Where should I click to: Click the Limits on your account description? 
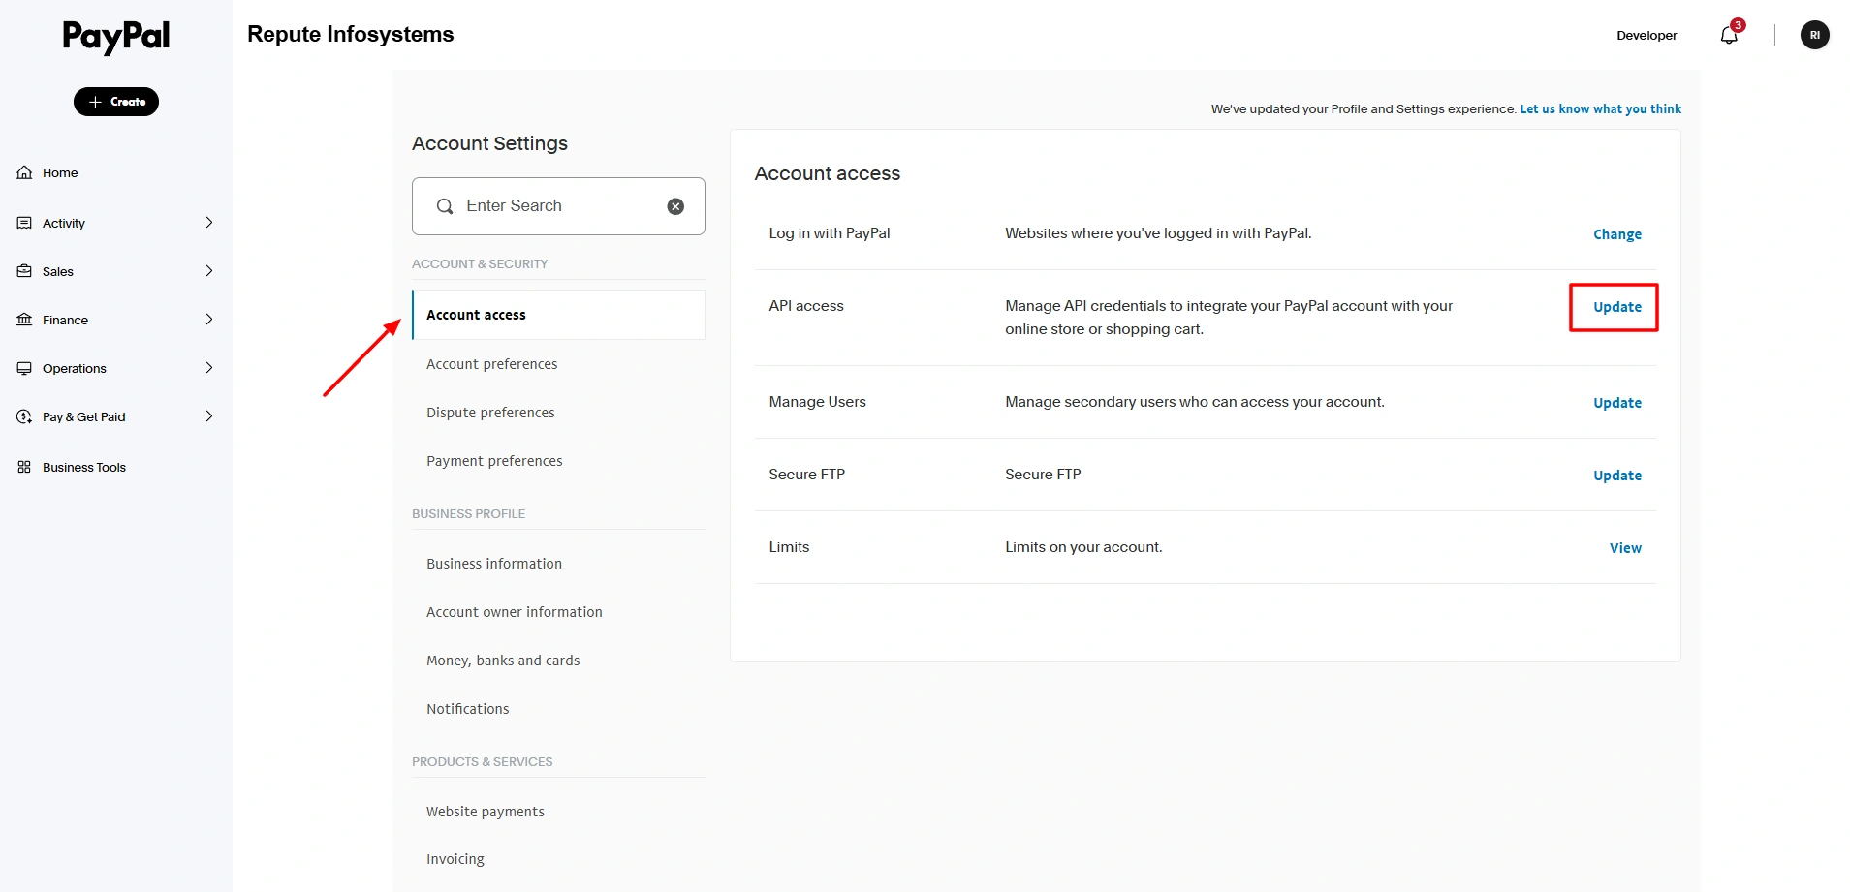coord(1083,547)
